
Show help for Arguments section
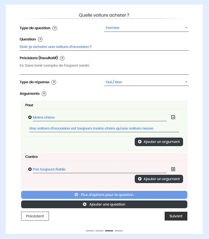44,94
